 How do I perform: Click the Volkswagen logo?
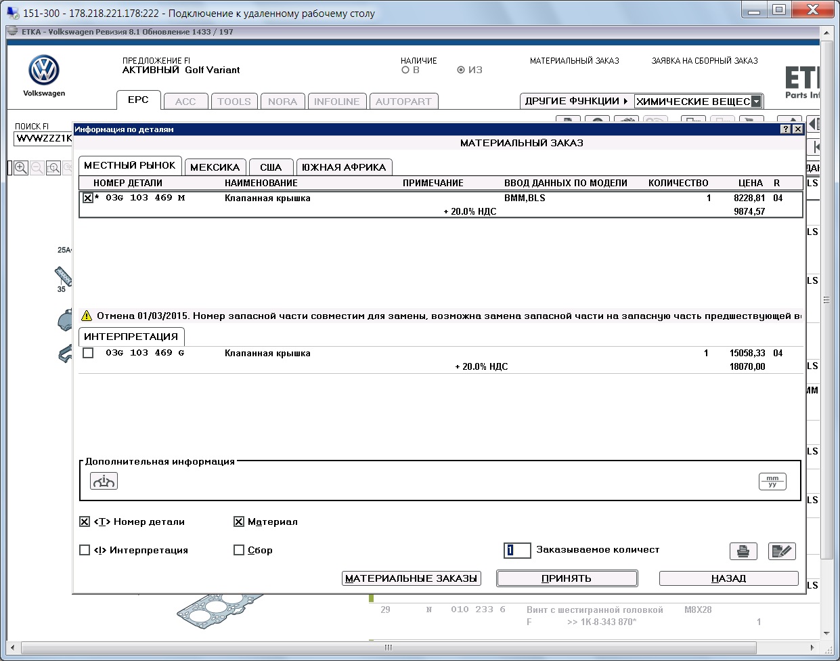[44, 70]
